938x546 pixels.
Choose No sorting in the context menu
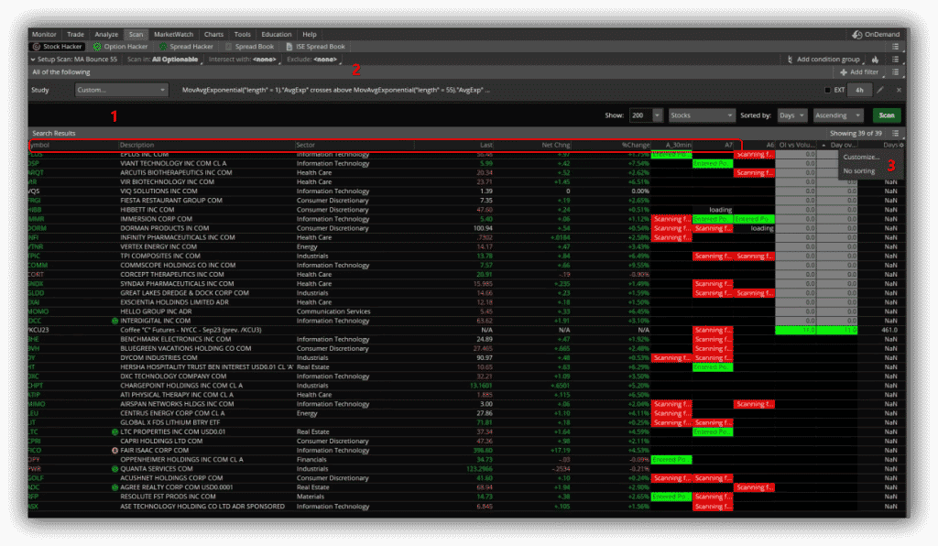pos(858,170)
